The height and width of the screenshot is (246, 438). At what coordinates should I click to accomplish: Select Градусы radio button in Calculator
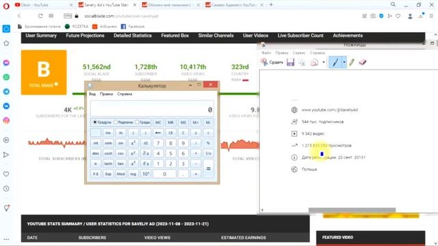[95, 122]
